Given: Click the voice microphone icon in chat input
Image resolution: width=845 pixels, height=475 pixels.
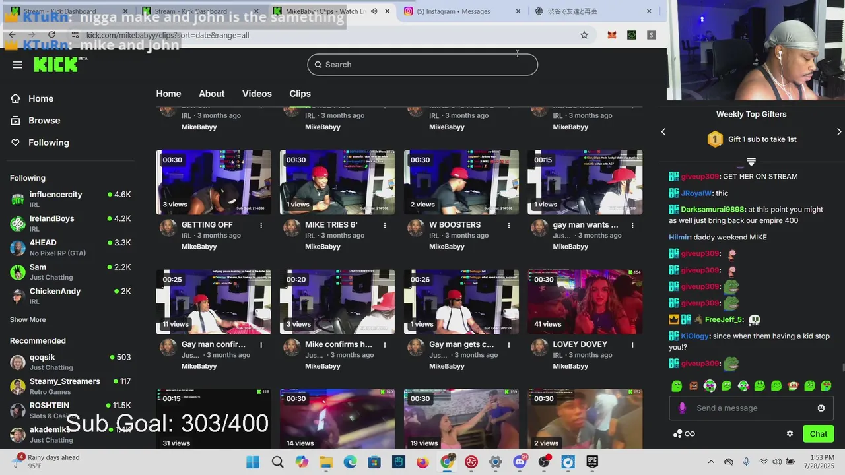Looking at the screenshot, I should click(x=682, y=408).
